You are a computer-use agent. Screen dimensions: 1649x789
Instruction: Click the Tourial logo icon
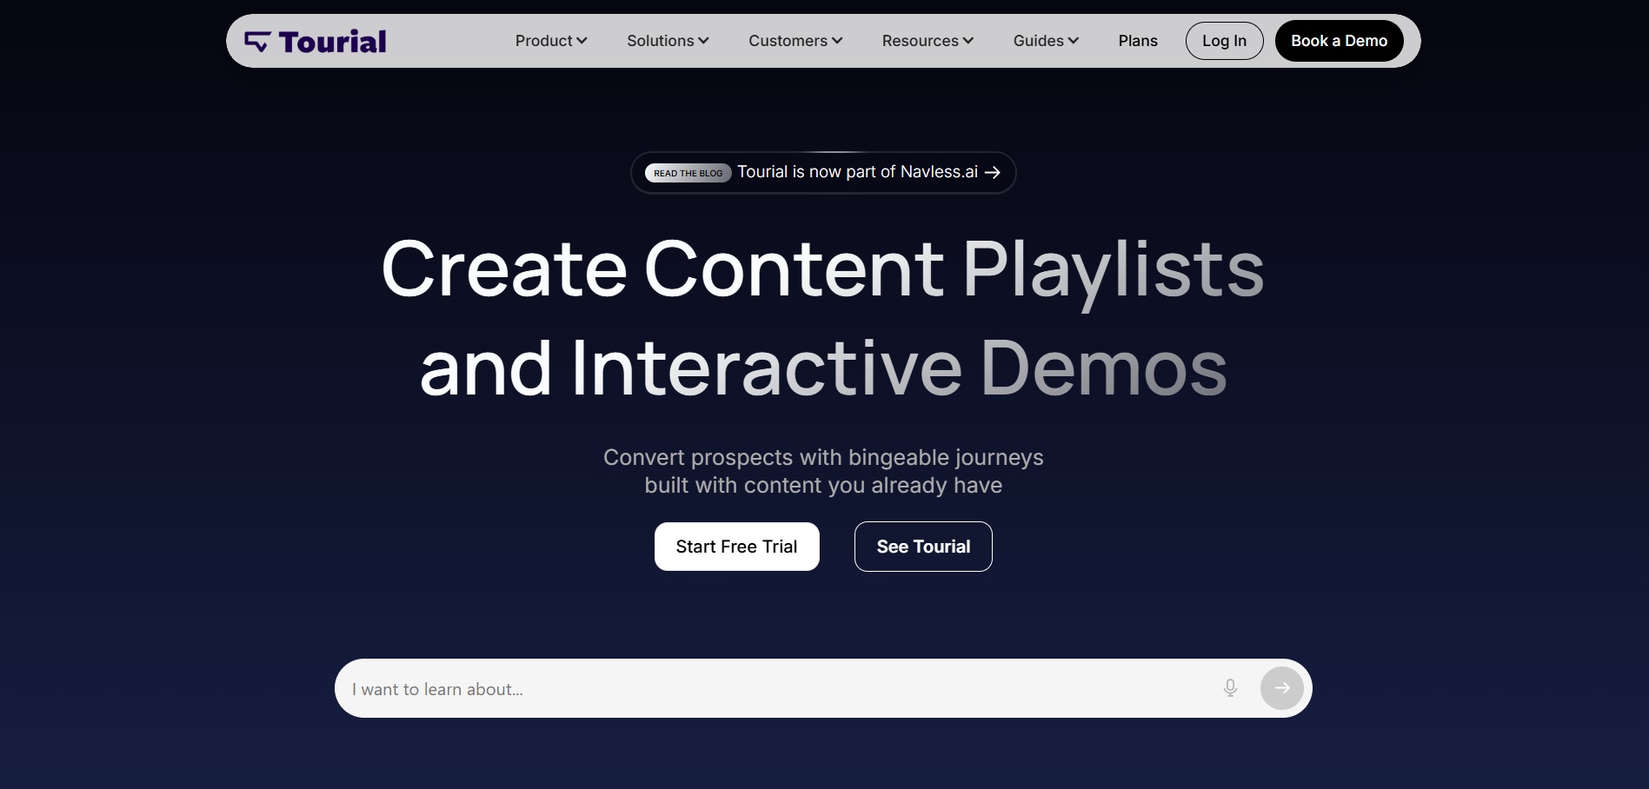(x=257, y=40)
